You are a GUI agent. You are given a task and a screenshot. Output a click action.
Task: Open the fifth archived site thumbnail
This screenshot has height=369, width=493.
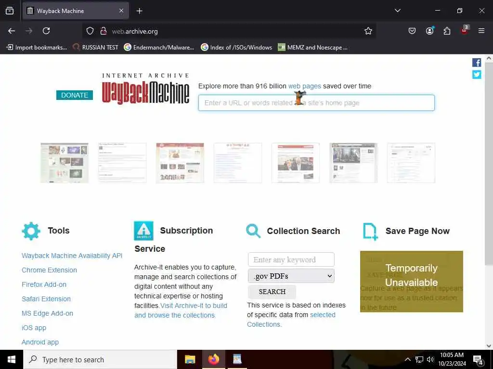[296, 163]
